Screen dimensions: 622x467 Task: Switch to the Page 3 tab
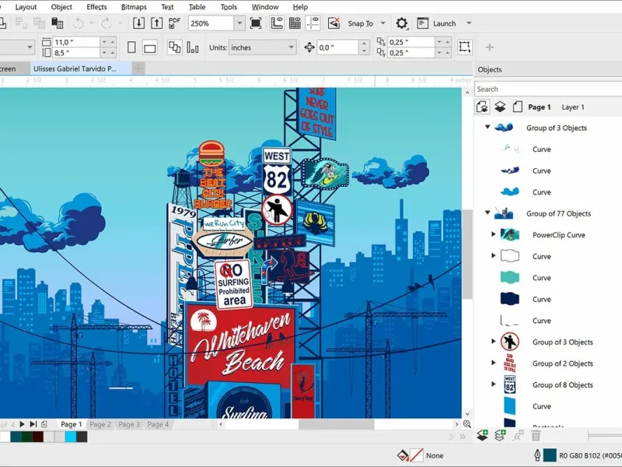tap(129, 425)
